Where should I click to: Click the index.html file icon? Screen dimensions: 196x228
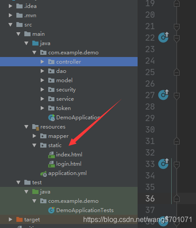[x=51, y=155]
